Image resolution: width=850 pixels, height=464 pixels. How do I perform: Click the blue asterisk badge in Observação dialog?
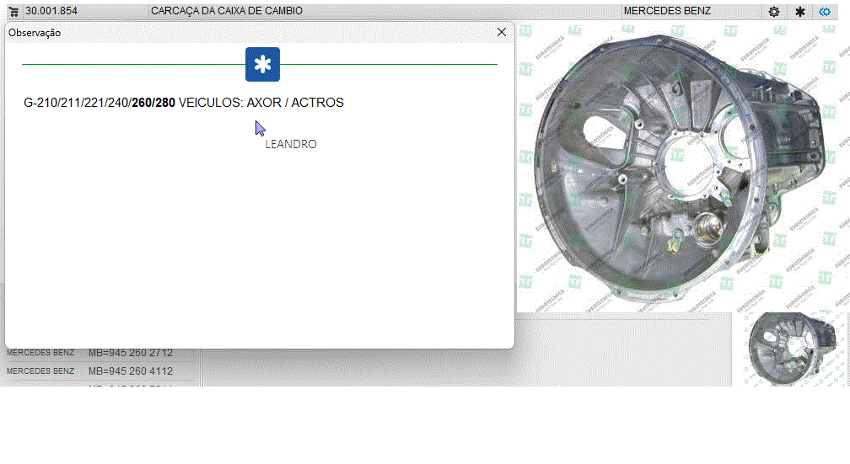click(x=262, y=65)
